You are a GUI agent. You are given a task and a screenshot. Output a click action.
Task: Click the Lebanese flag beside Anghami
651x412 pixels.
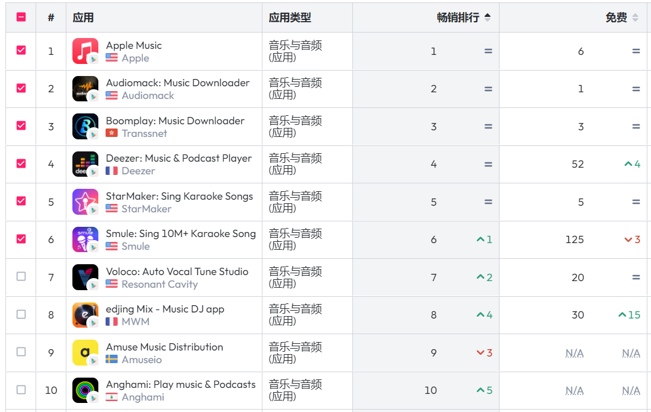112,397
